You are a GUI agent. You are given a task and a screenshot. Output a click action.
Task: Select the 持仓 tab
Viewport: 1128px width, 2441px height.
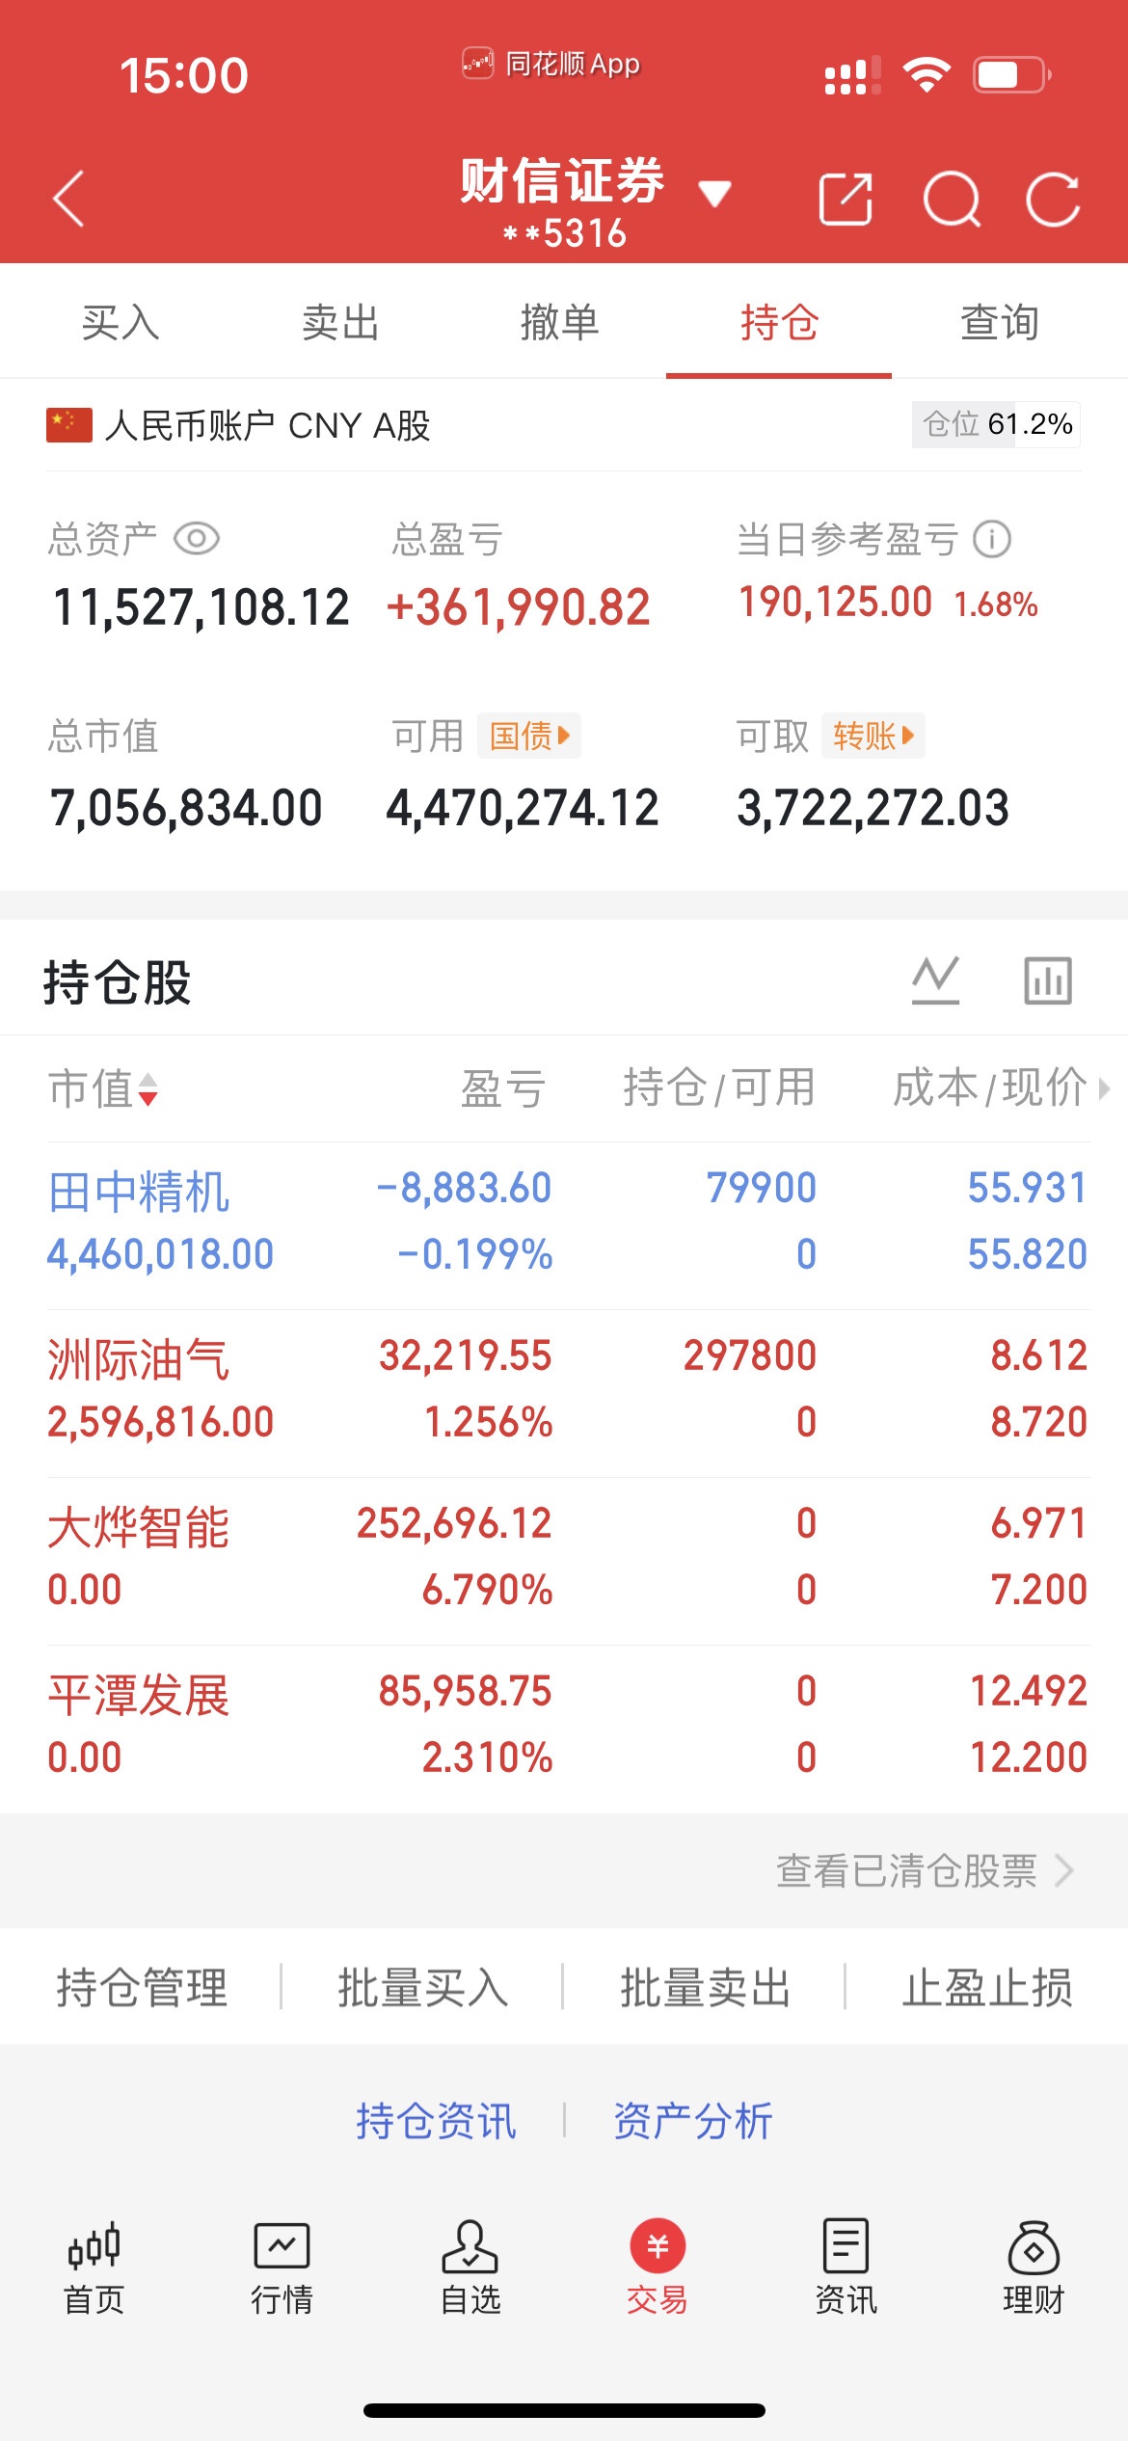tap(779, 322)
